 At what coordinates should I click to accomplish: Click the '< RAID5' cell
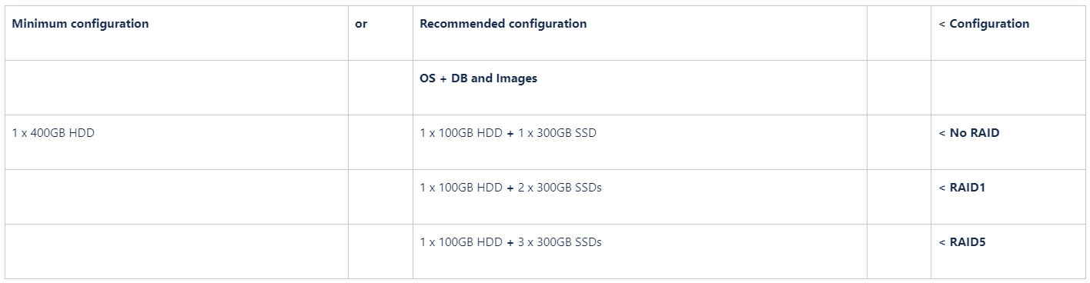click(x=1008, y=251)
